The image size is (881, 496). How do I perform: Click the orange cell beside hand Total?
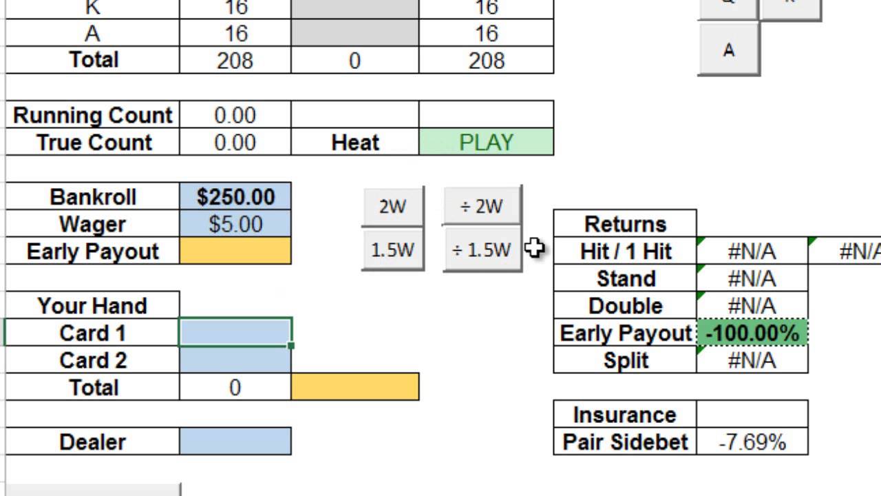[355, 387]
